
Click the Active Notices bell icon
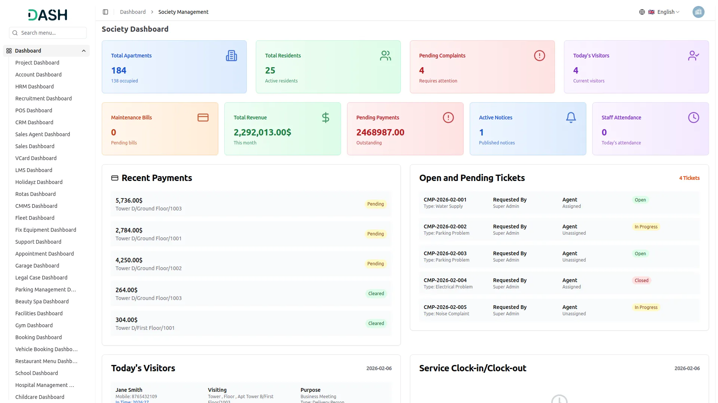[571, 118]
